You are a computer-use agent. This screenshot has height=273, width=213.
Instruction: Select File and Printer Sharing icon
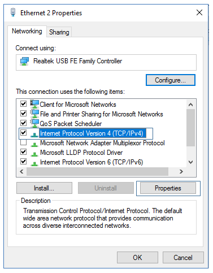(x=34, y=114)
